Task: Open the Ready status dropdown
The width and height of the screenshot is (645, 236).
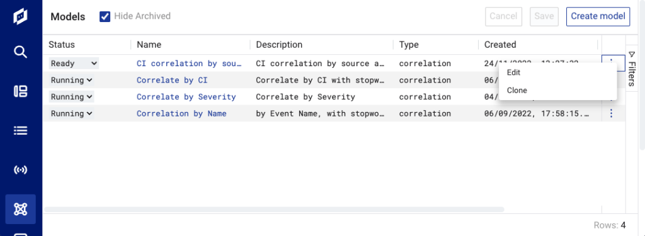Action: click(74, 64)
